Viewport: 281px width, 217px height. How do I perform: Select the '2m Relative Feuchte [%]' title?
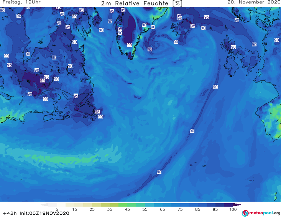pos(142,3)
